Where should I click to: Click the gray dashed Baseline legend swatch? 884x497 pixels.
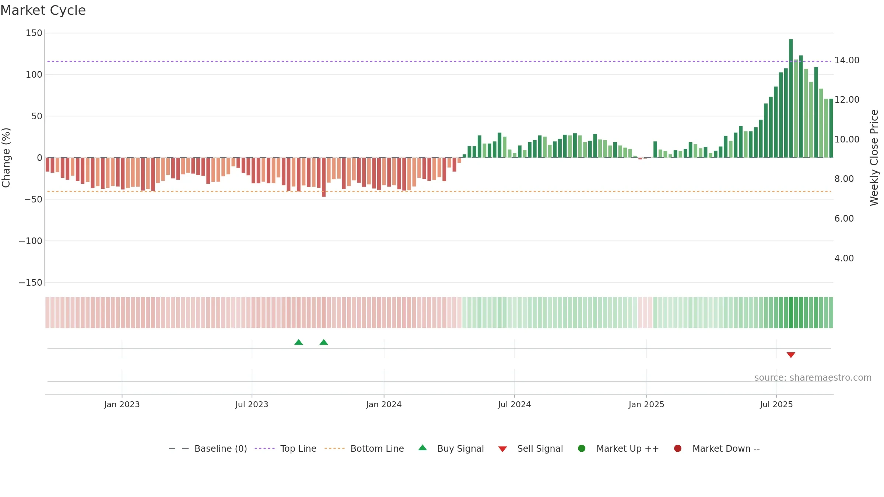(x=179, y=448)
